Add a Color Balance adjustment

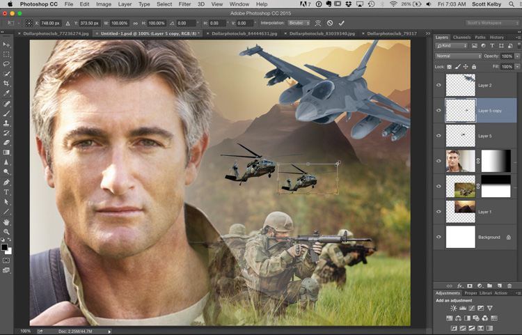pos(459,318)
